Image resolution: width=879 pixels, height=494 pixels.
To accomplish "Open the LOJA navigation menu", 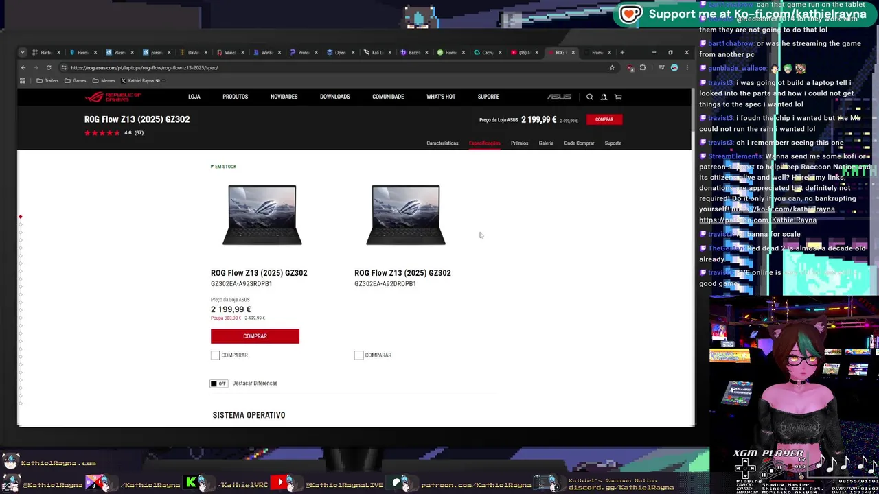I will (194, 97).
